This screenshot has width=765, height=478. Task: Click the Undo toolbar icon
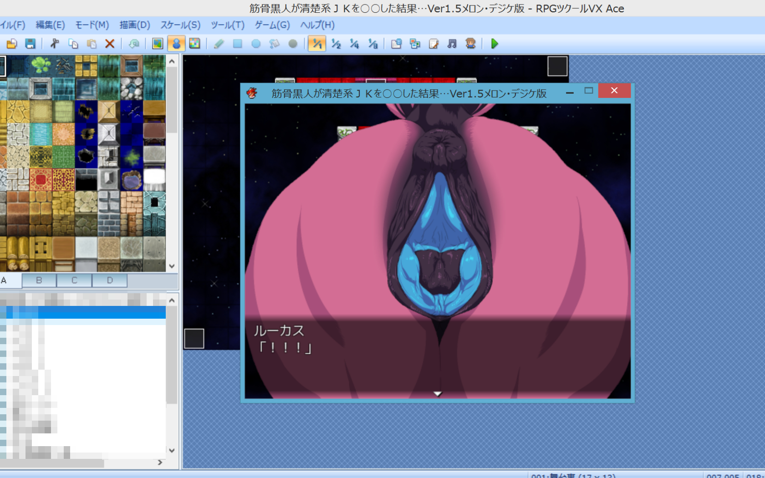134,44
